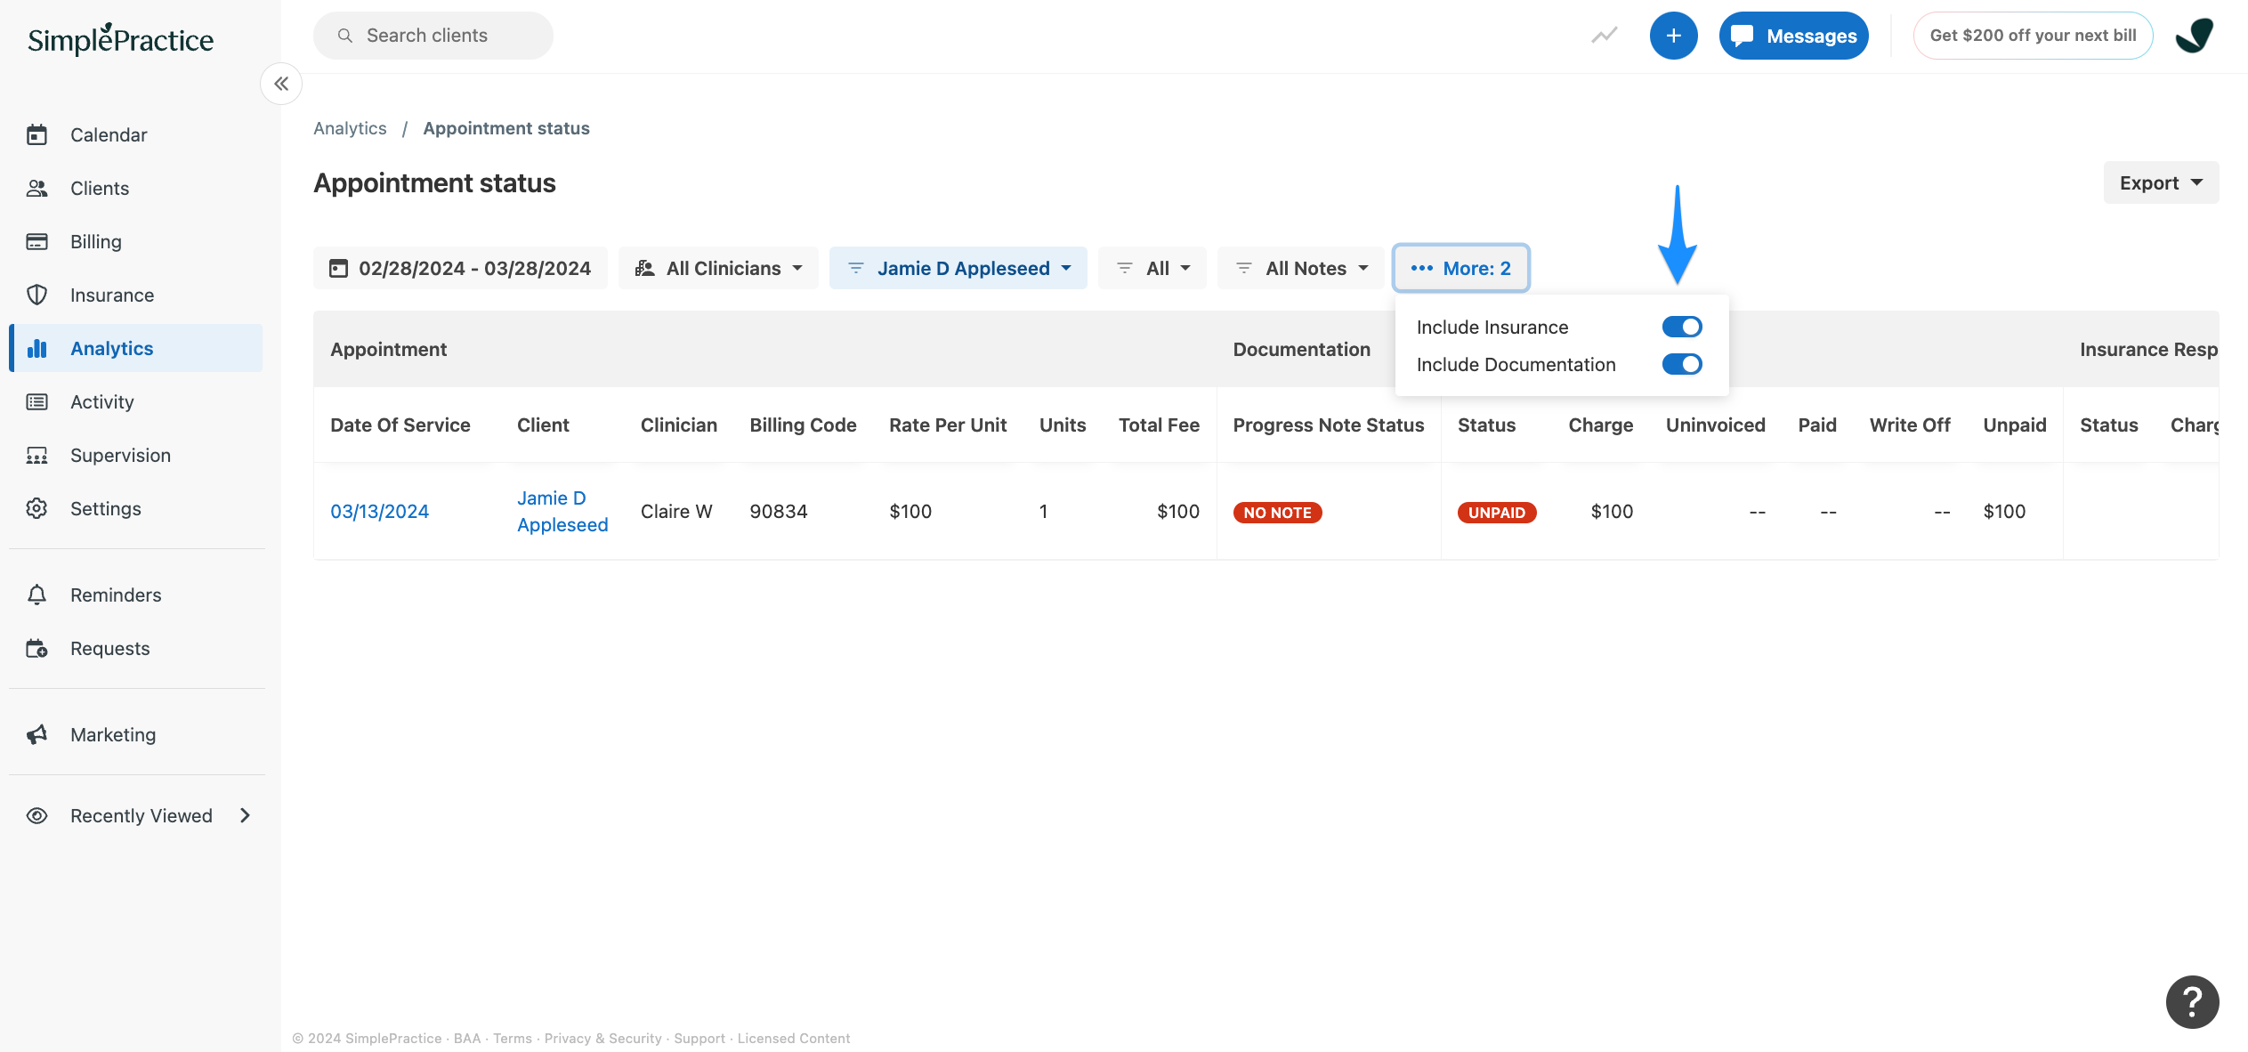The height and width of the screenshot is (1052, 2248).
Task: Click the help question mark icon
Action: pos(2193,1001)
